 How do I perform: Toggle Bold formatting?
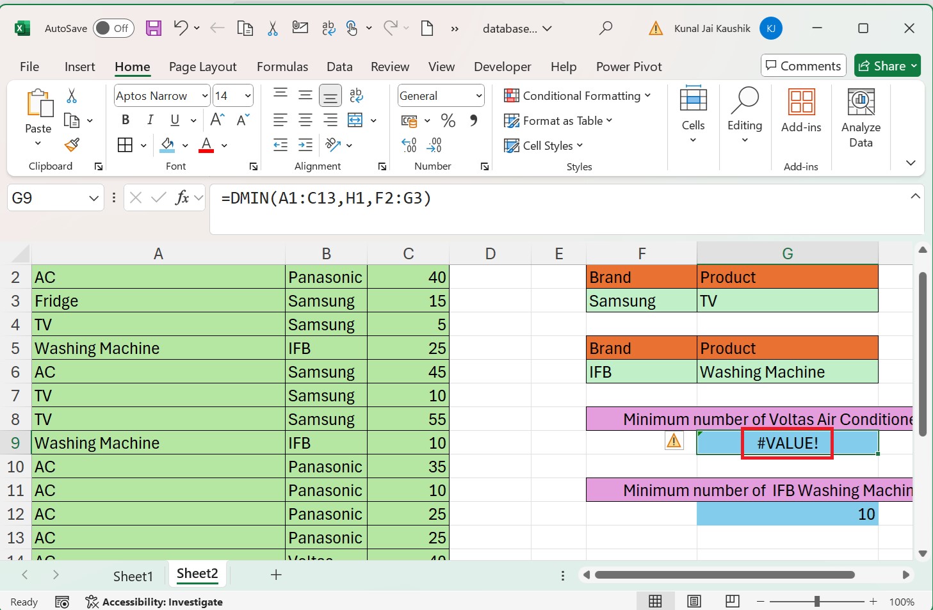click(x=126, y=120)
